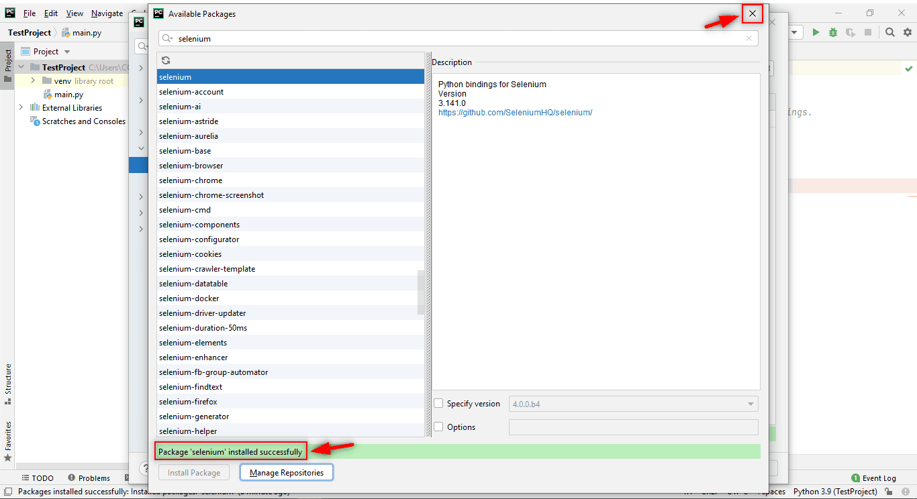Open the SeleniumHQ GitHub link
The image size is (917, 499).
point(515,113)
